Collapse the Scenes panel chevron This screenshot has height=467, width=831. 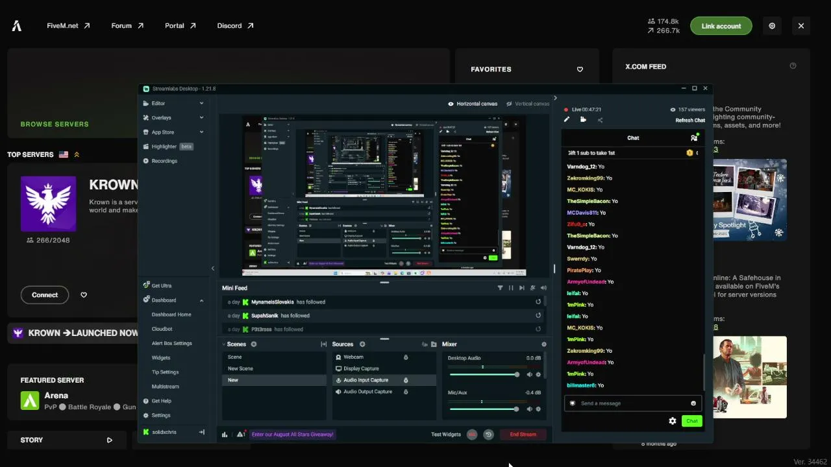pyautogui.click(x=224, y=344)
